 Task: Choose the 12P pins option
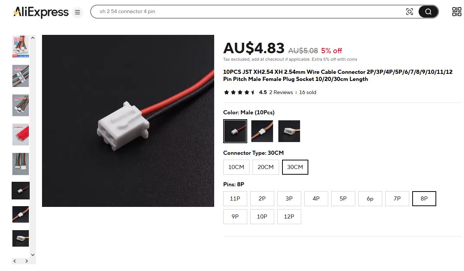(289, 217)
